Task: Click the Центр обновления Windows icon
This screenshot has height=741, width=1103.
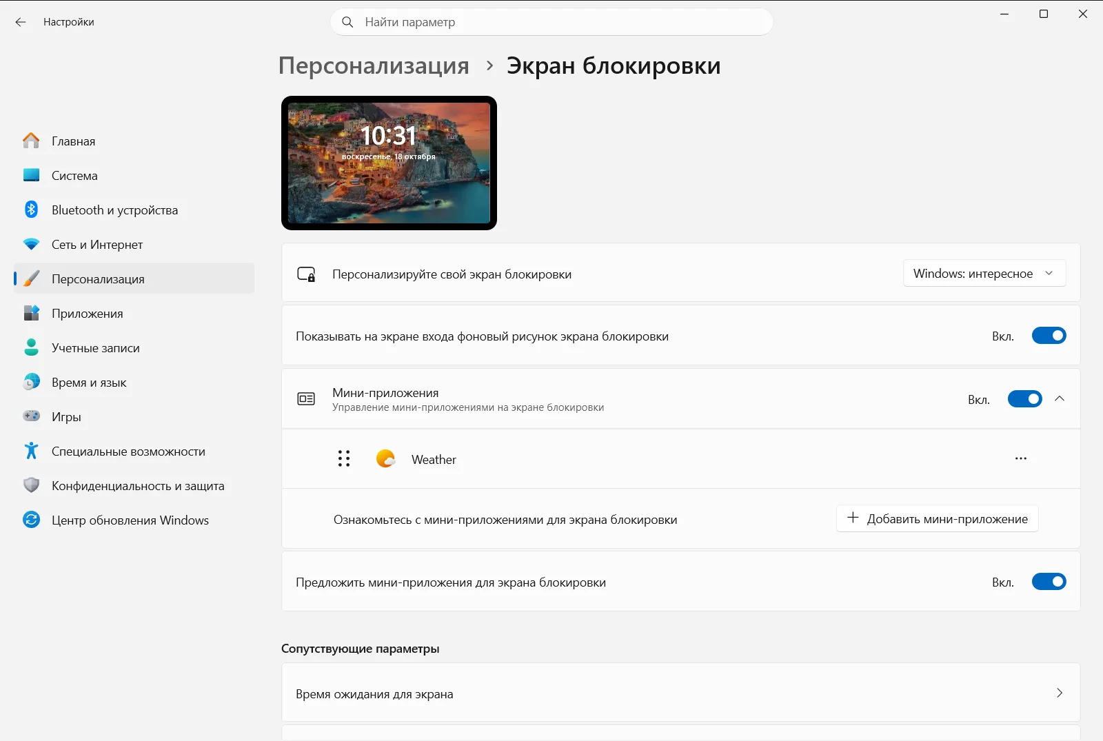Action: (31, 520)
